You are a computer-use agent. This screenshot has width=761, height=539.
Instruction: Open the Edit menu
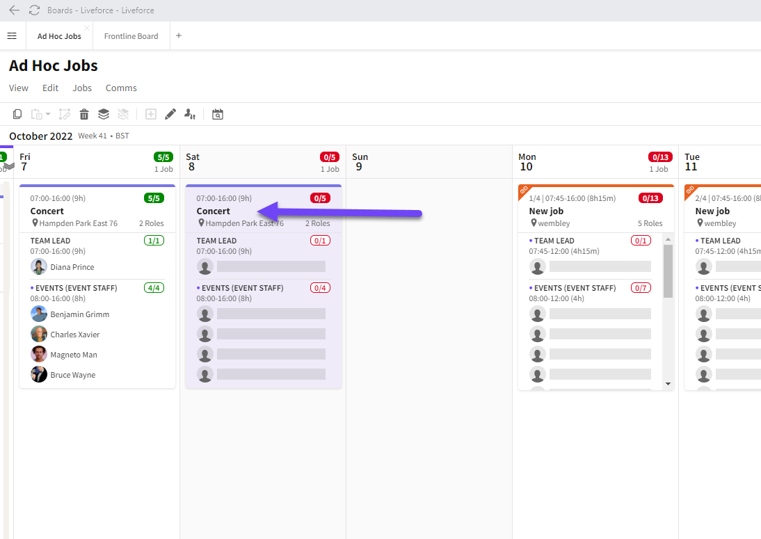point(51,88)
